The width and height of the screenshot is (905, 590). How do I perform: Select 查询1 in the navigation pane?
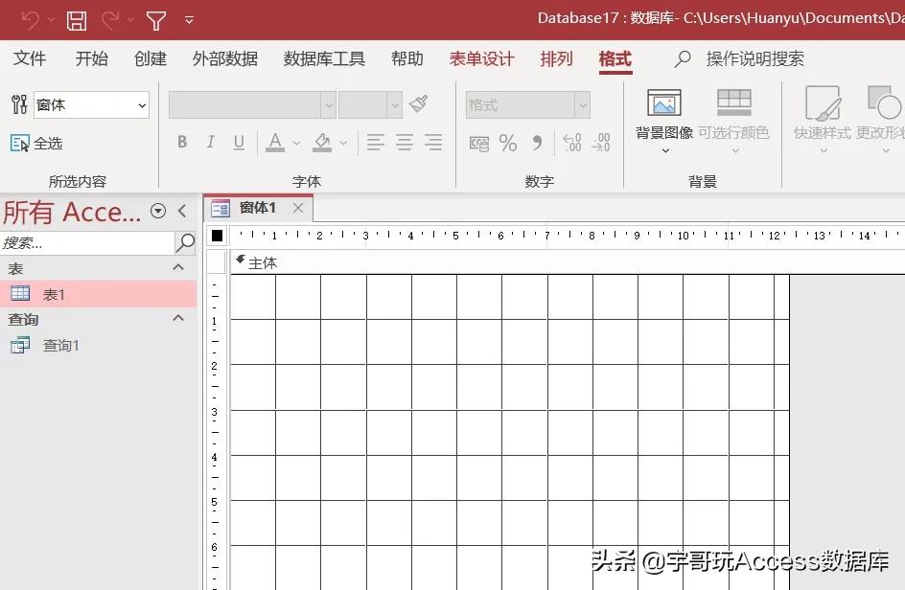click(61, 346)
